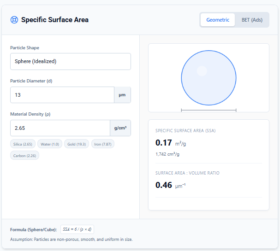
Task: Click the non-porous particles assumption note
Action: (x=71, y=239)
